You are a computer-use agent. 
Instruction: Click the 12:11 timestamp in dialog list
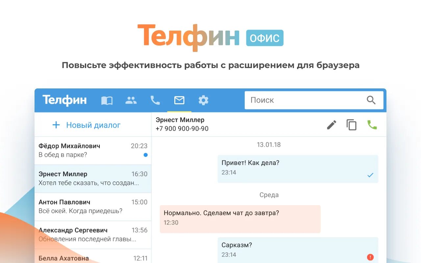140,258
